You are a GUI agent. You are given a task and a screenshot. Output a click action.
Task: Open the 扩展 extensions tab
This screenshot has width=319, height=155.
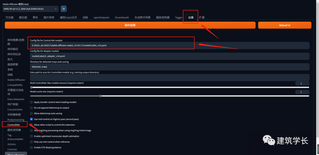(202, 18)
